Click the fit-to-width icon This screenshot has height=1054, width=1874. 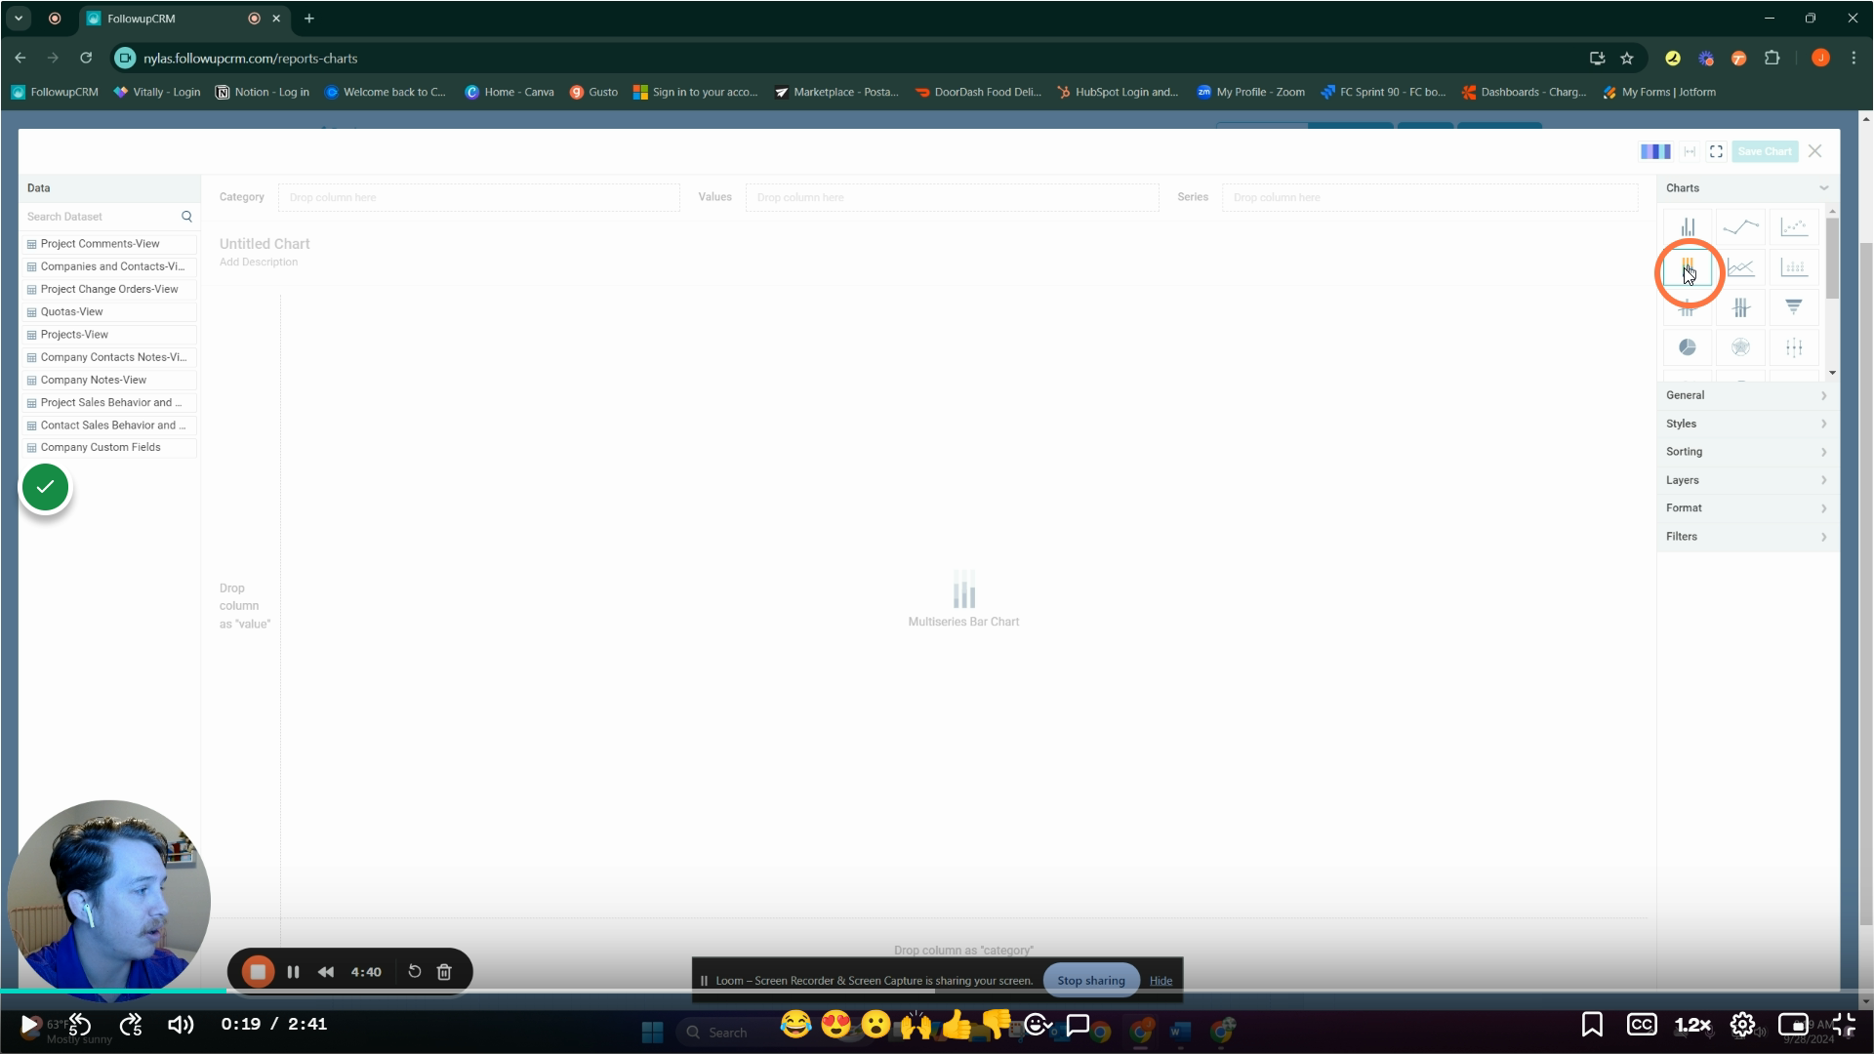click(x=1690, y=151)
